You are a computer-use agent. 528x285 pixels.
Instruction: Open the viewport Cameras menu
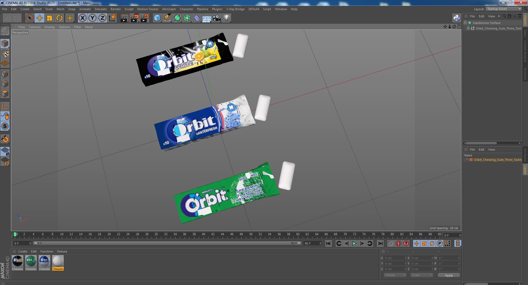pyautogui.click(x=35, y=27)
